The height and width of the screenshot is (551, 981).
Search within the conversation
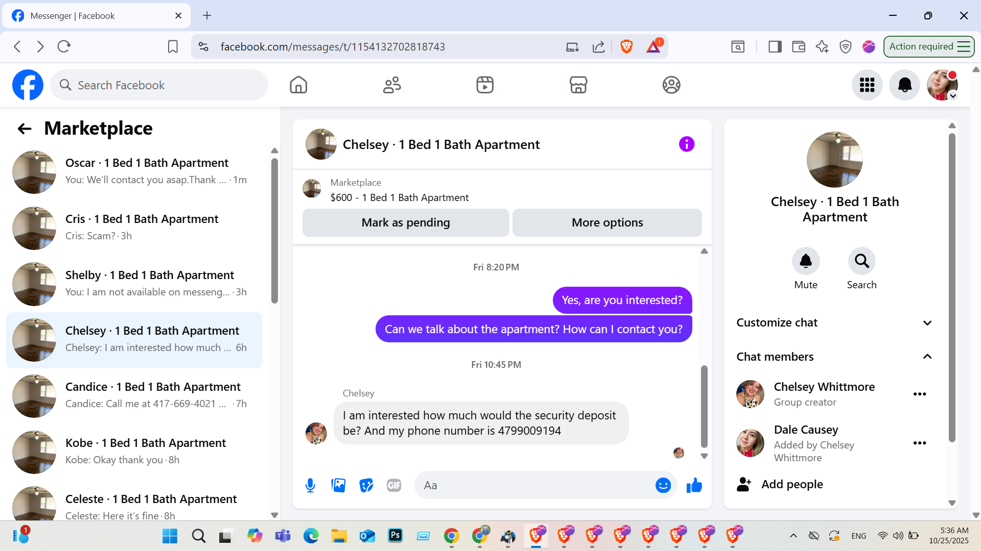pyautogui.click(x=862, y=261)
